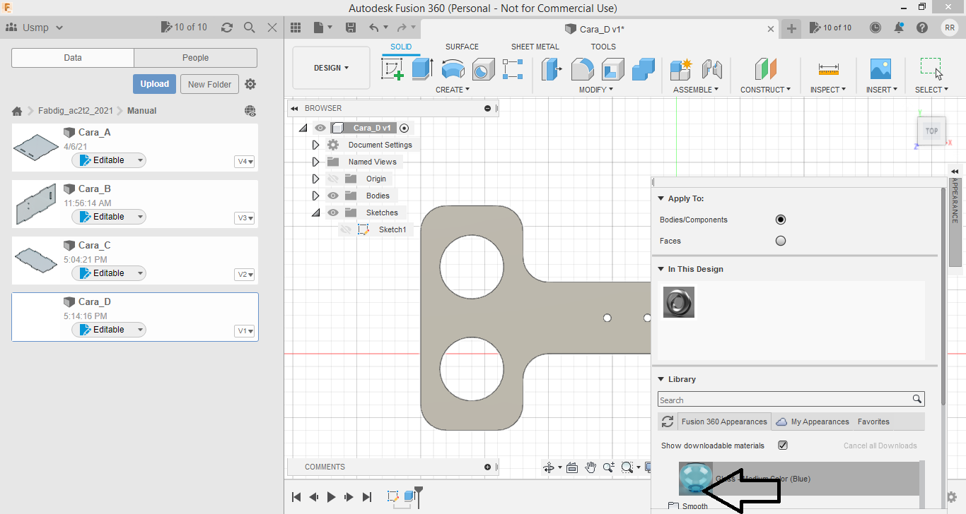Select the Shell tool
The width and height of the screenshot is (966, 514).
tap(613, 69)
